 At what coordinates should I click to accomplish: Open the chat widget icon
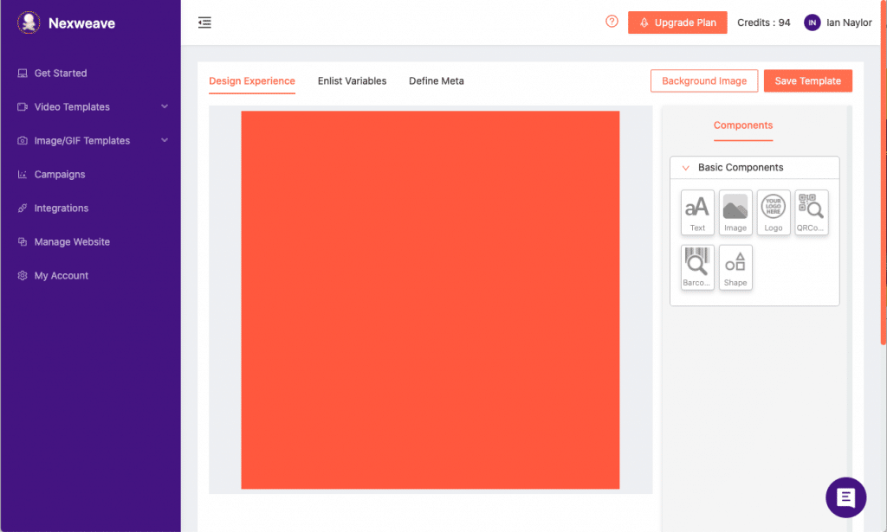(x=846, y=497)
